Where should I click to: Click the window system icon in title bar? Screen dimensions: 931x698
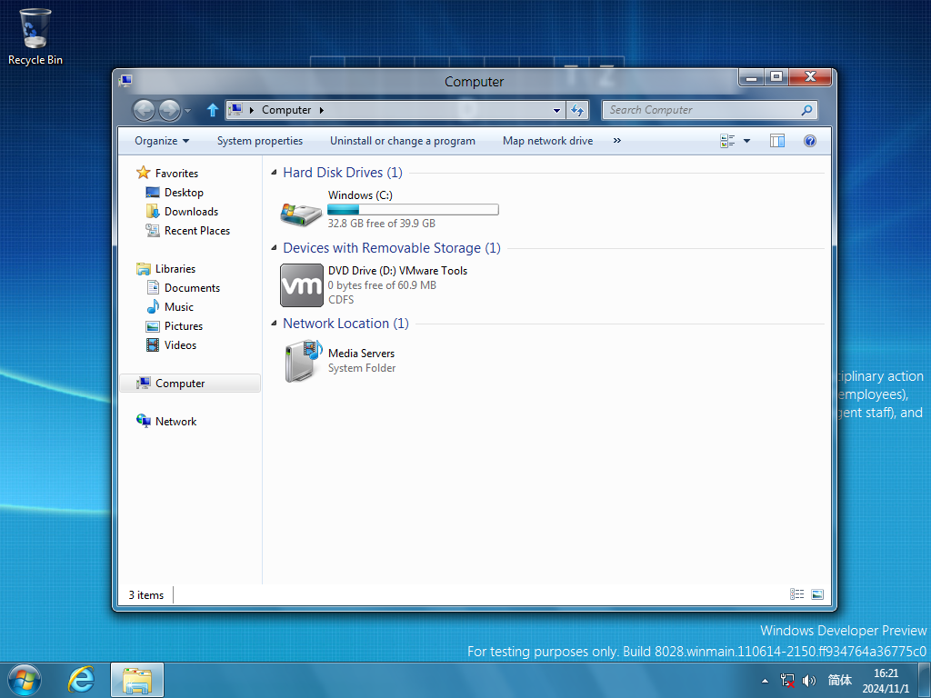point(125,81)
